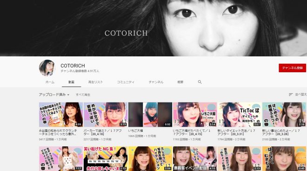Open the 2:13 second-row video thumbnail
Image resolution: width=307 pixels, height=171 pixels.
point(240,158)
